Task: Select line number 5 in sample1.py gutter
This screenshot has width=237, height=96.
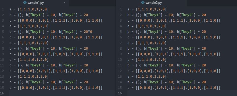Action: (3, 32)
